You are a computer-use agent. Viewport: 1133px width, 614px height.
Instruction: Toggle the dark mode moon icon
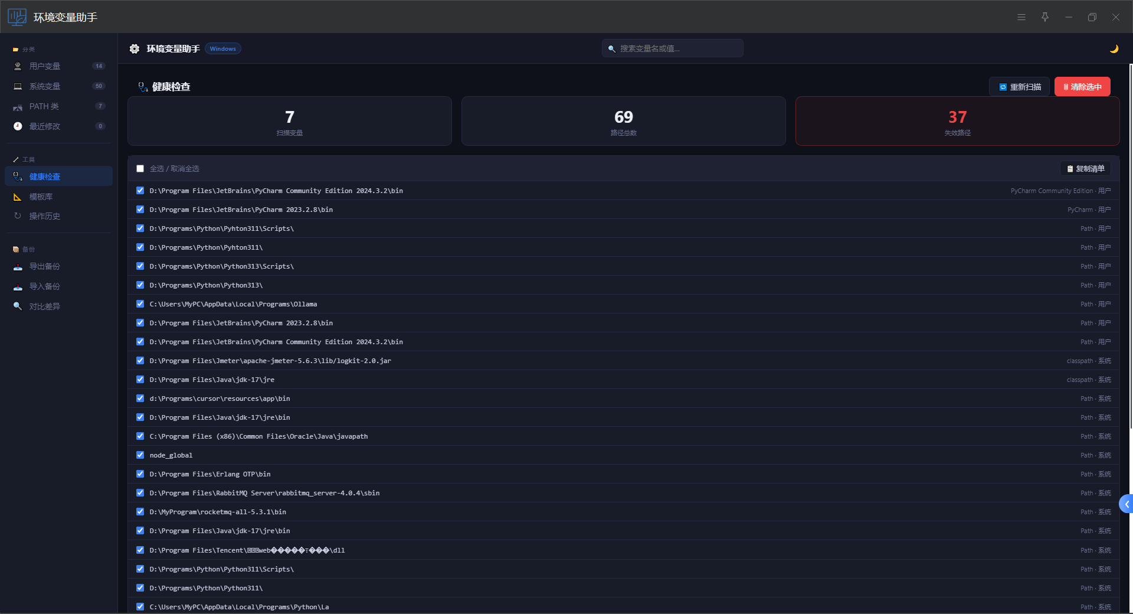click(x=1114, y=49)
